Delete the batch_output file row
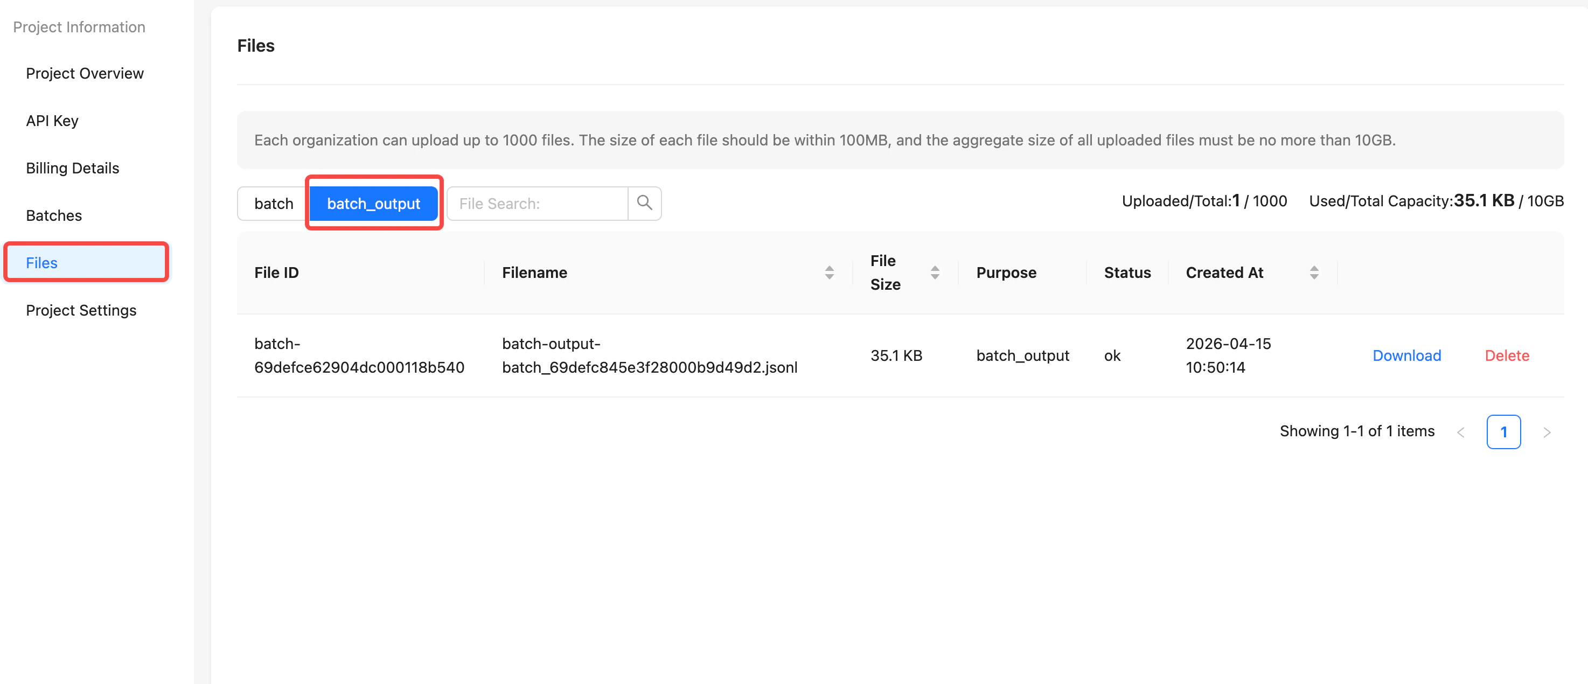The image size is (1588, 684). pyautogui.click(x=1507, y=355)
